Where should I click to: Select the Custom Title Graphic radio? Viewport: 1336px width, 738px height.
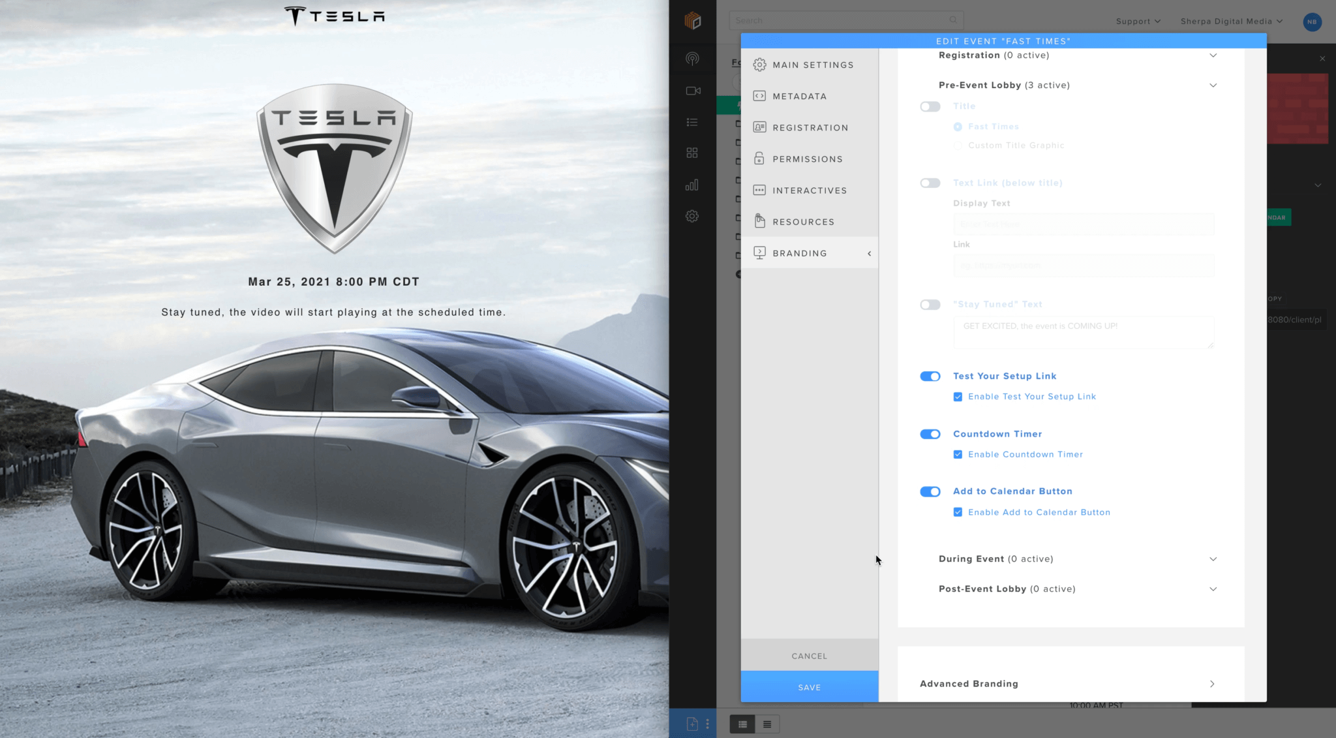pos(958,146)
